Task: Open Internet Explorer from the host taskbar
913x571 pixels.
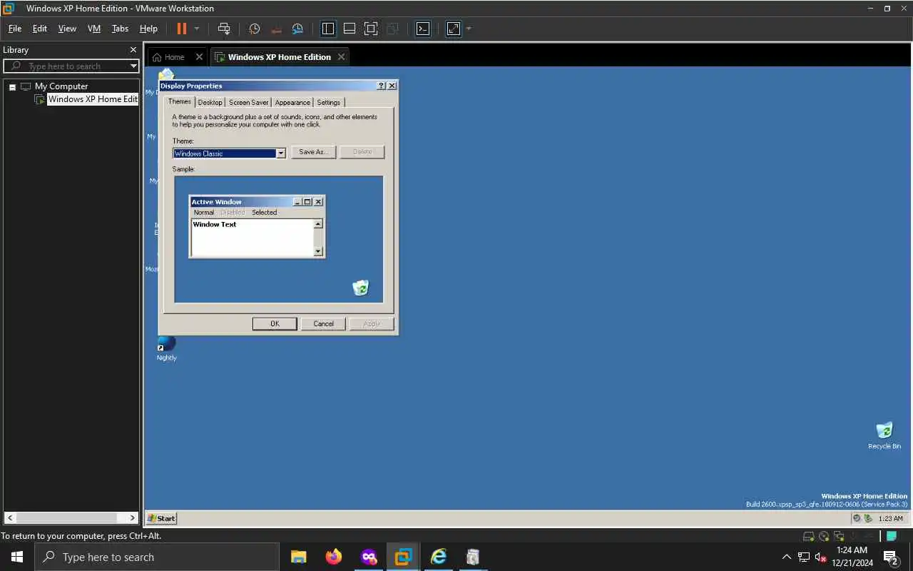Action: 439,557
